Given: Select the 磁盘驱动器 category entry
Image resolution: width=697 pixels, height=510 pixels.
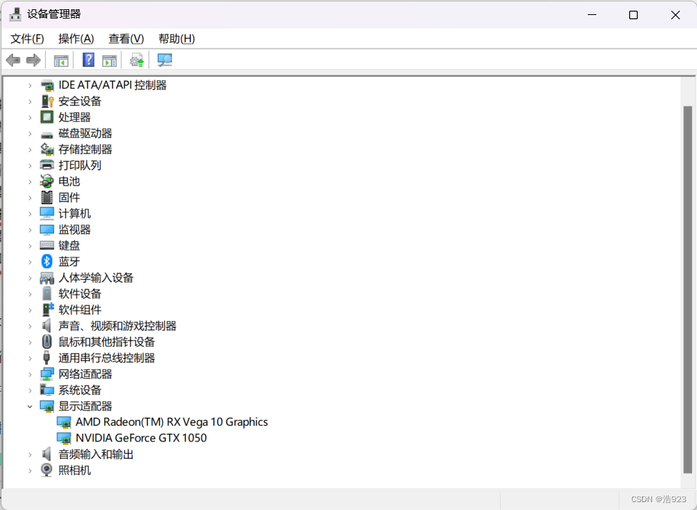Looking at the screenshot, I should 86,133.
